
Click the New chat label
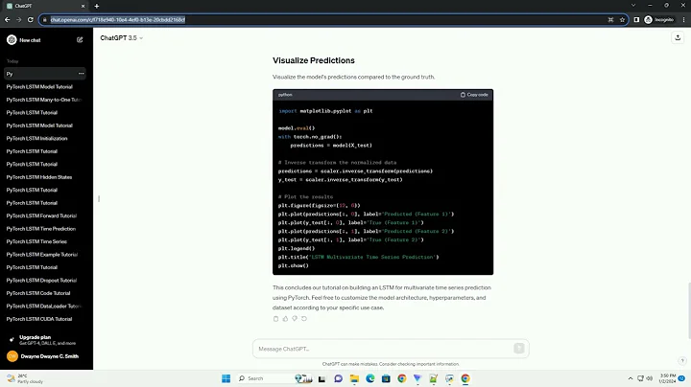coord(30,40)
